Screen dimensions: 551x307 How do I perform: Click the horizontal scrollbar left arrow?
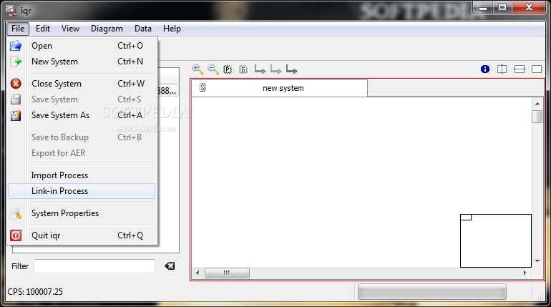(198, 273)
